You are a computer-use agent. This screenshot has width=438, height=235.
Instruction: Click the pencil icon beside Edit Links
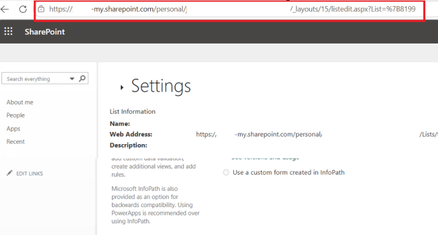(x=10, y=173)
